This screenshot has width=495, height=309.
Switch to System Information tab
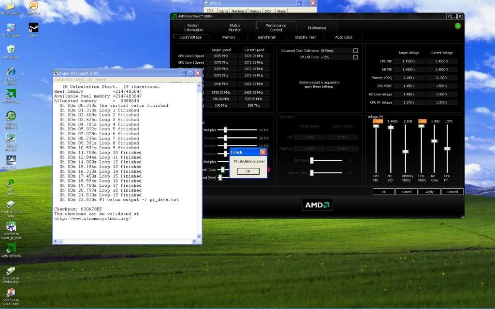(193, 28)
